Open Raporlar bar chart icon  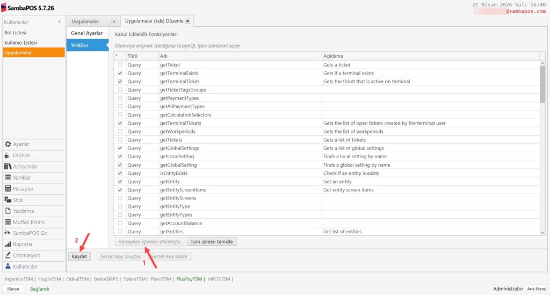click(x=8, y=244)
